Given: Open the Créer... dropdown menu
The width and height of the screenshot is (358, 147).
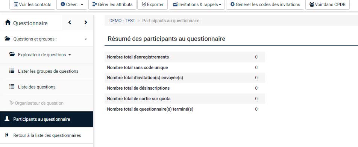Looking at the screenshot, I should coord(72,4).
